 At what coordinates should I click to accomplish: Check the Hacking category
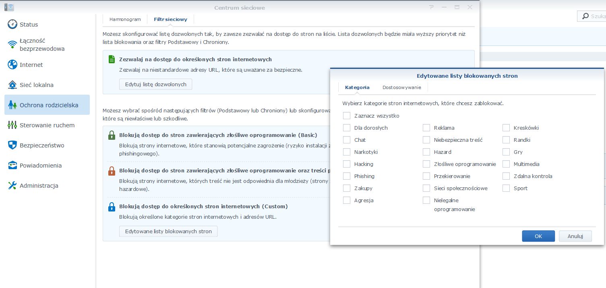347,164
